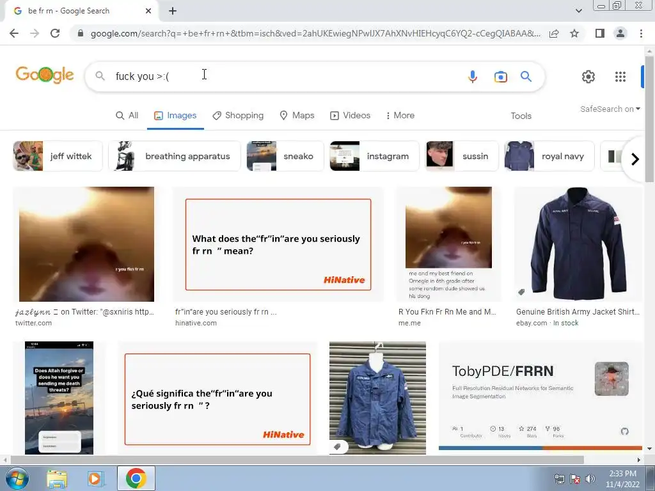Click the ebay.com In stock source

point(548,323)
